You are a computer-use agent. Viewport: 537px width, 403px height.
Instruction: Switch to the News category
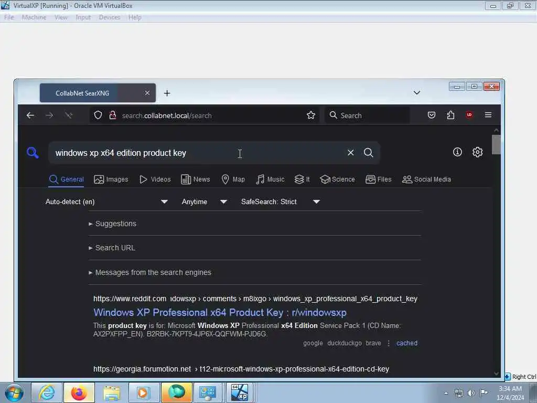pos(196,179)
